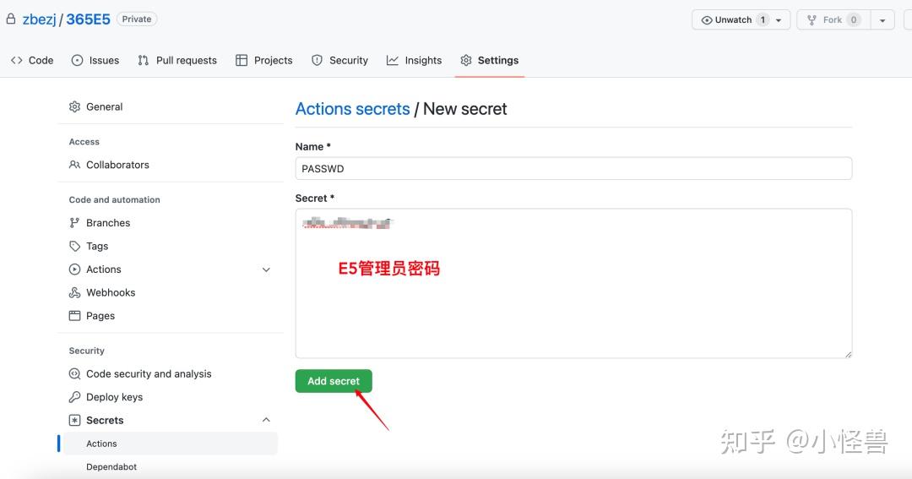The width and height of the screenshot is (912, 479).
Task: Open the Projects tab
Action: [x=263, y=61]
